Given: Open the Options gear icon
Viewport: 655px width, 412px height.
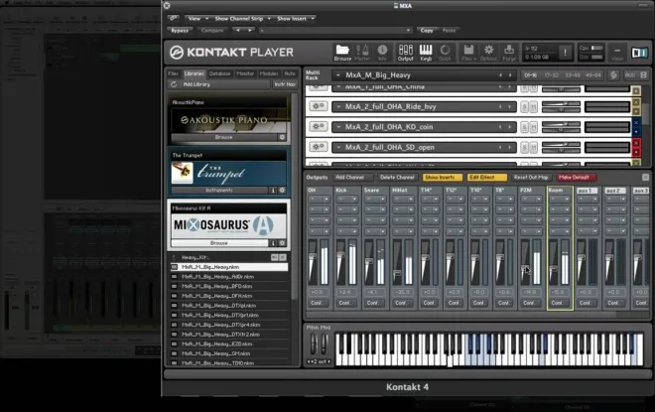Looking at the screenshot, I should pos(488,53).
